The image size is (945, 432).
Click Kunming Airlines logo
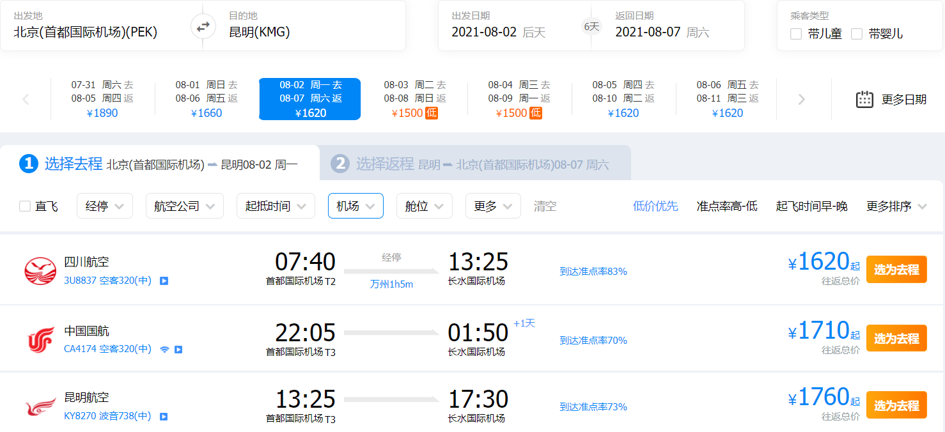point(40,406)
